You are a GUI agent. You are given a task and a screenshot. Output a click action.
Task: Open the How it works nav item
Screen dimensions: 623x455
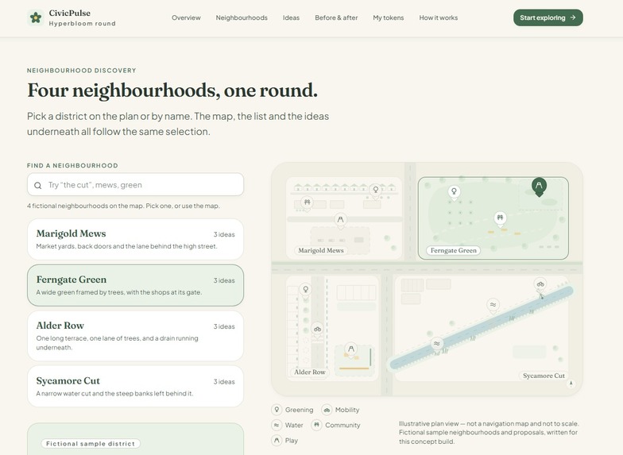coord(439,17)
